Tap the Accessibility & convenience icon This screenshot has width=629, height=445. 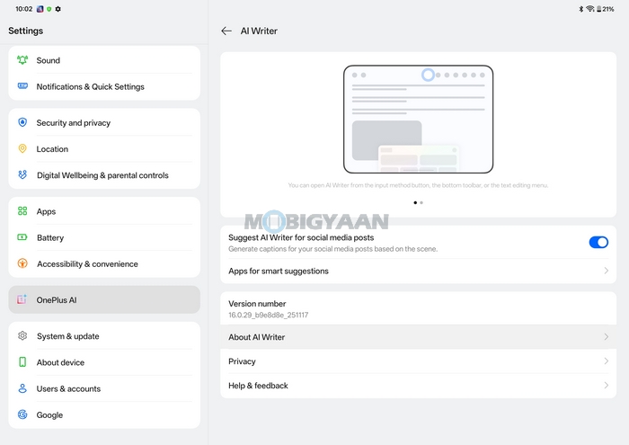click(x=22, y=264)
